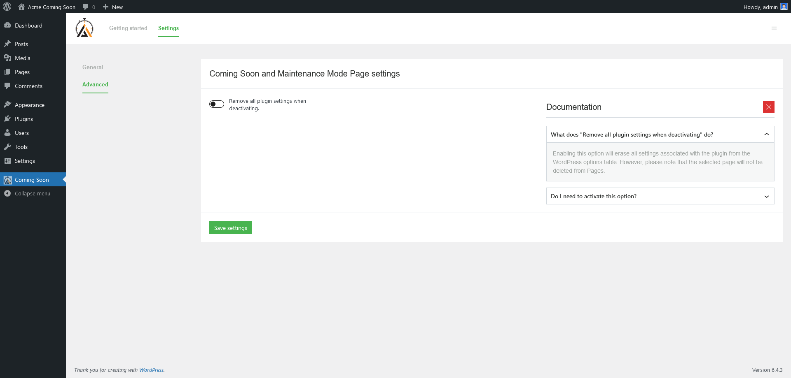This screenshot has width=791, height=378.
Task: Click the home icon beside Acme Coming Soon
Action: (x=21, y=7)
